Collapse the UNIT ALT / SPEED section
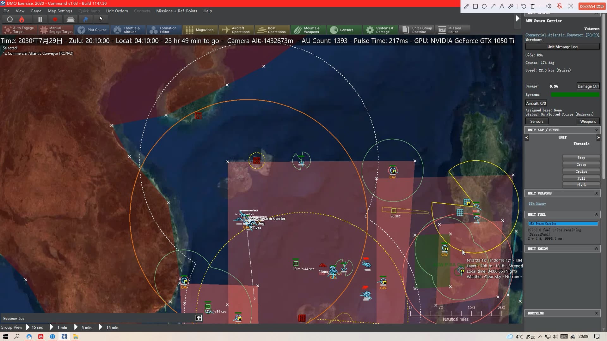 596,130
